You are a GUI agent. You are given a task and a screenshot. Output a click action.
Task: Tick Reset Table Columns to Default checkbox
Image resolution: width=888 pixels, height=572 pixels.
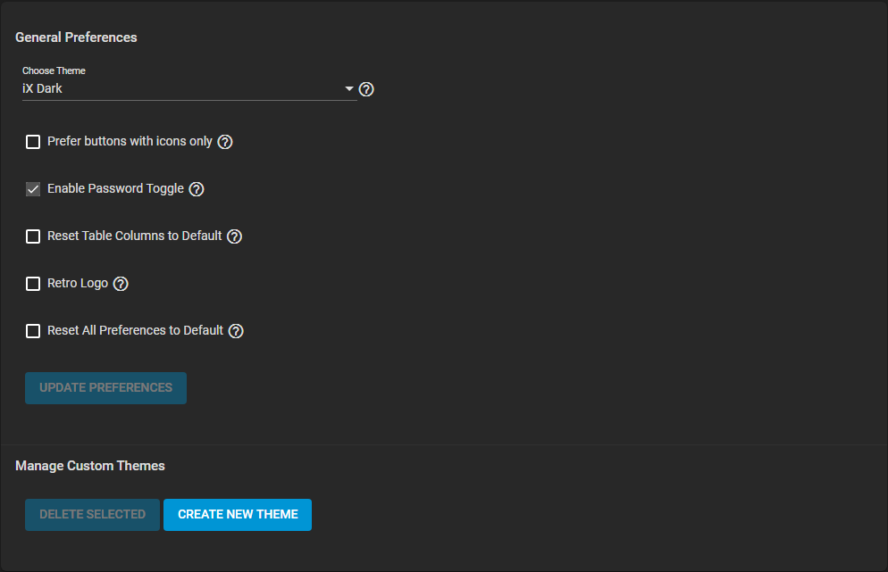[33, 236]
